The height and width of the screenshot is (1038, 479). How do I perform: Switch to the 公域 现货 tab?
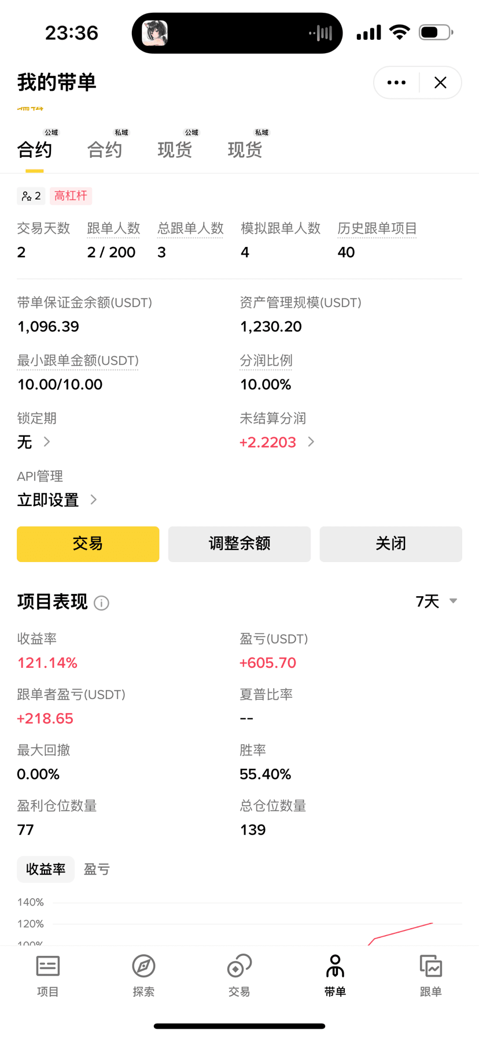point(175,150)
